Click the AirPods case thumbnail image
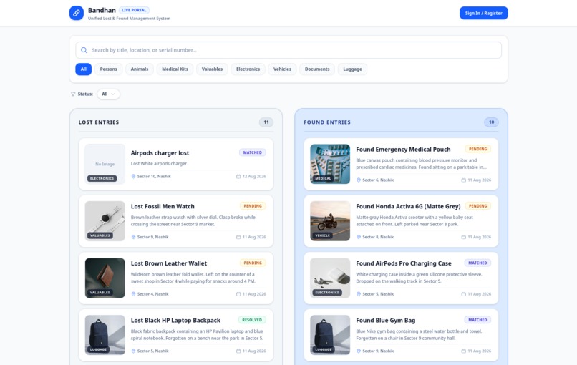 tap(330, 278)
